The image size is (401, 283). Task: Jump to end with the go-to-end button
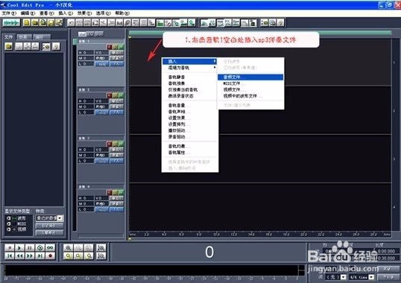pos(40,255)
